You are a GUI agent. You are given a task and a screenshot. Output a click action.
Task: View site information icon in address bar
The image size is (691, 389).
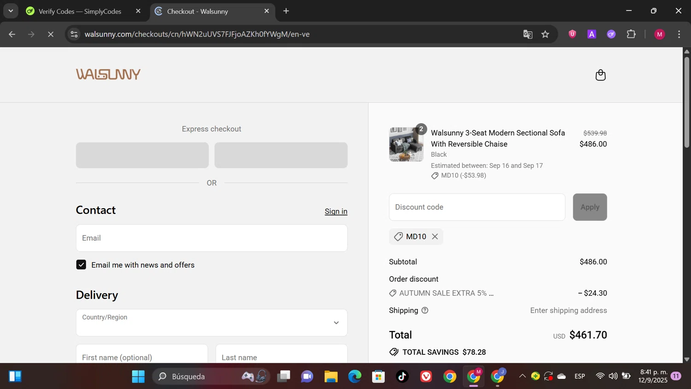[x=74, y=34]
